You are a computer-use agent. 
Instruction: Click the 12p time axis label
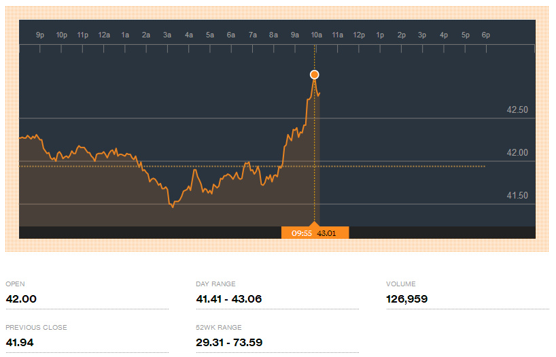click(x=359, y=35)
